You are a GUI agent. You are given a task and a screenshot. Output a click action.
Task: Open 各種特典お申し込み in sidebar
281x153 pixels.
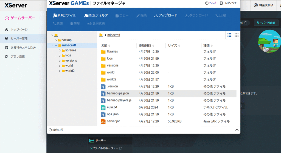[23, 48]
